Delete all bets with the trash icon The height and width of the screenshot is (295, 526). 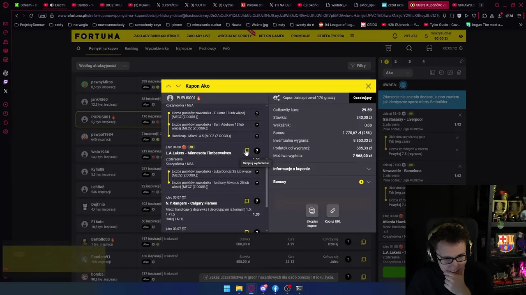tap(459, 73)
